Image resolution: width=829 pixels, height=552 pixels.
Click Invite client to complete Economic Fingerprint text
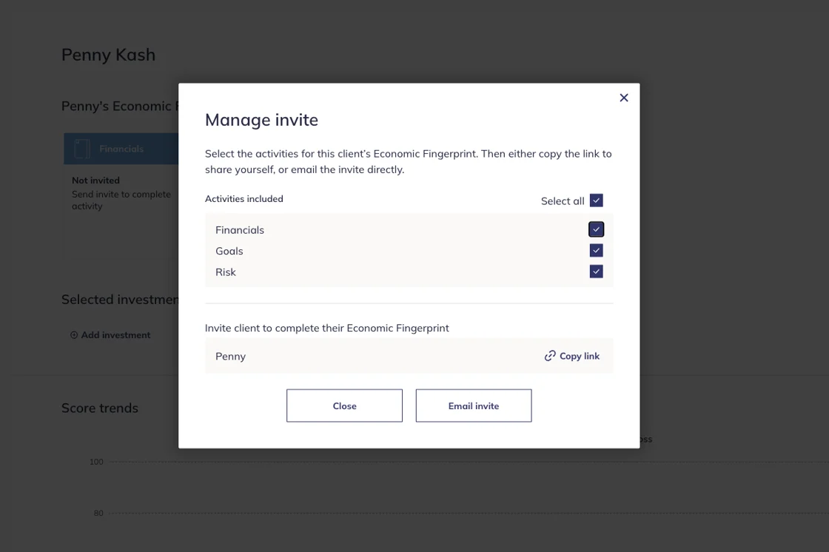(x=326, y=328)
